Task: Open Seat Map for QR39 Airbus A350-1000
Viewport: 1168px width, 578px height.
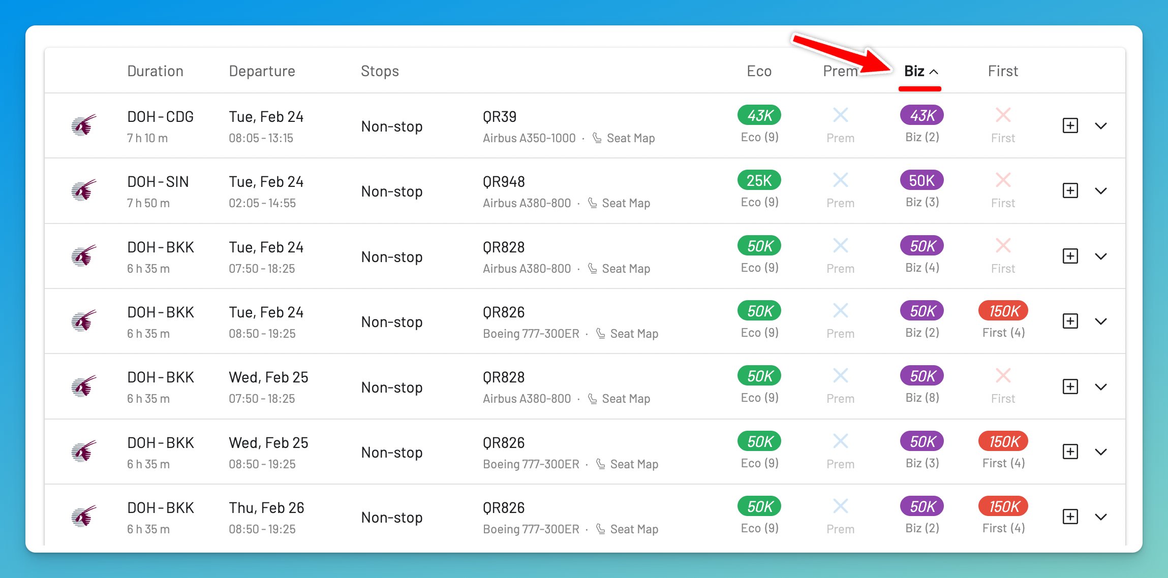Action: click(x=630, y=138)
